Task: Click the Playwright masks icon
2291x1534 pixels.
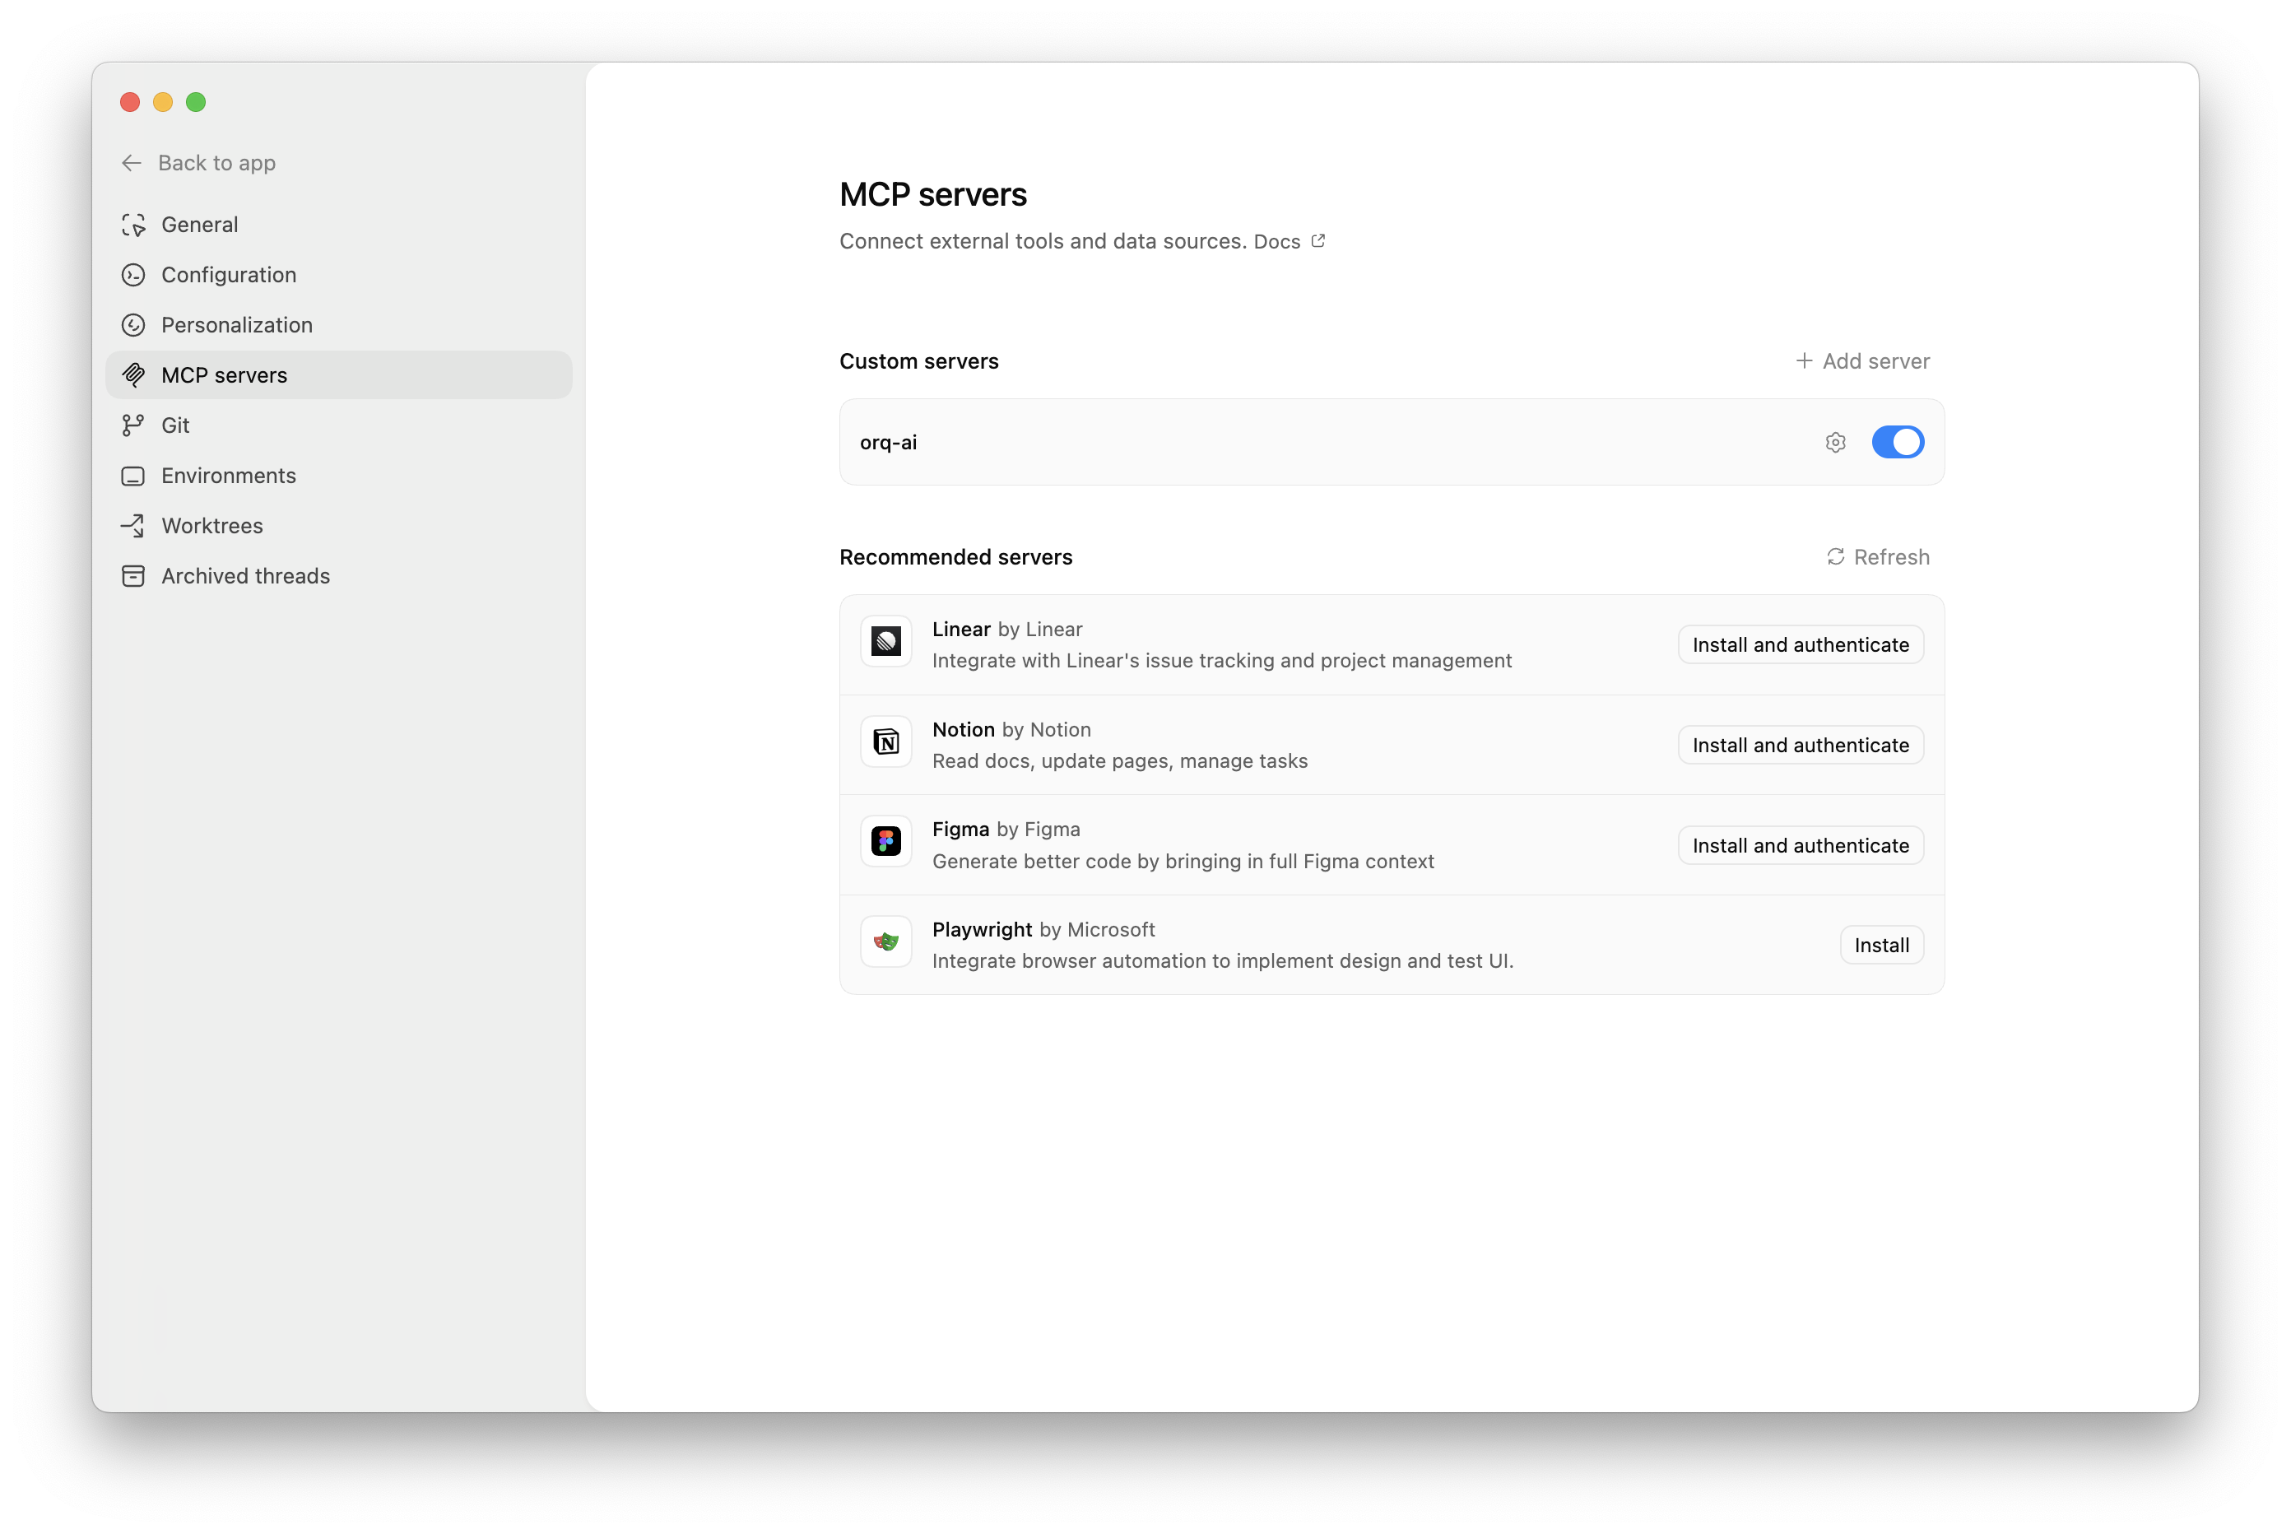Action: (x=886, y=941)
